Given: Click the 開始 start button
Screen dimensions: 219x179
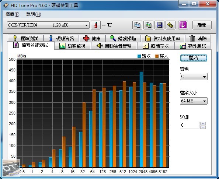Looking at the screenshot, I should click(194, 58).
